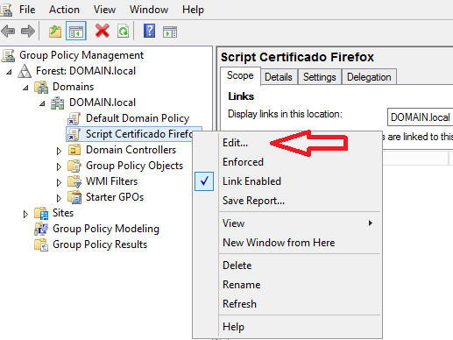Image resolution: width=453 pixels, height=340 pixels.
Task: Open the File menu
Action: [27, 10]
